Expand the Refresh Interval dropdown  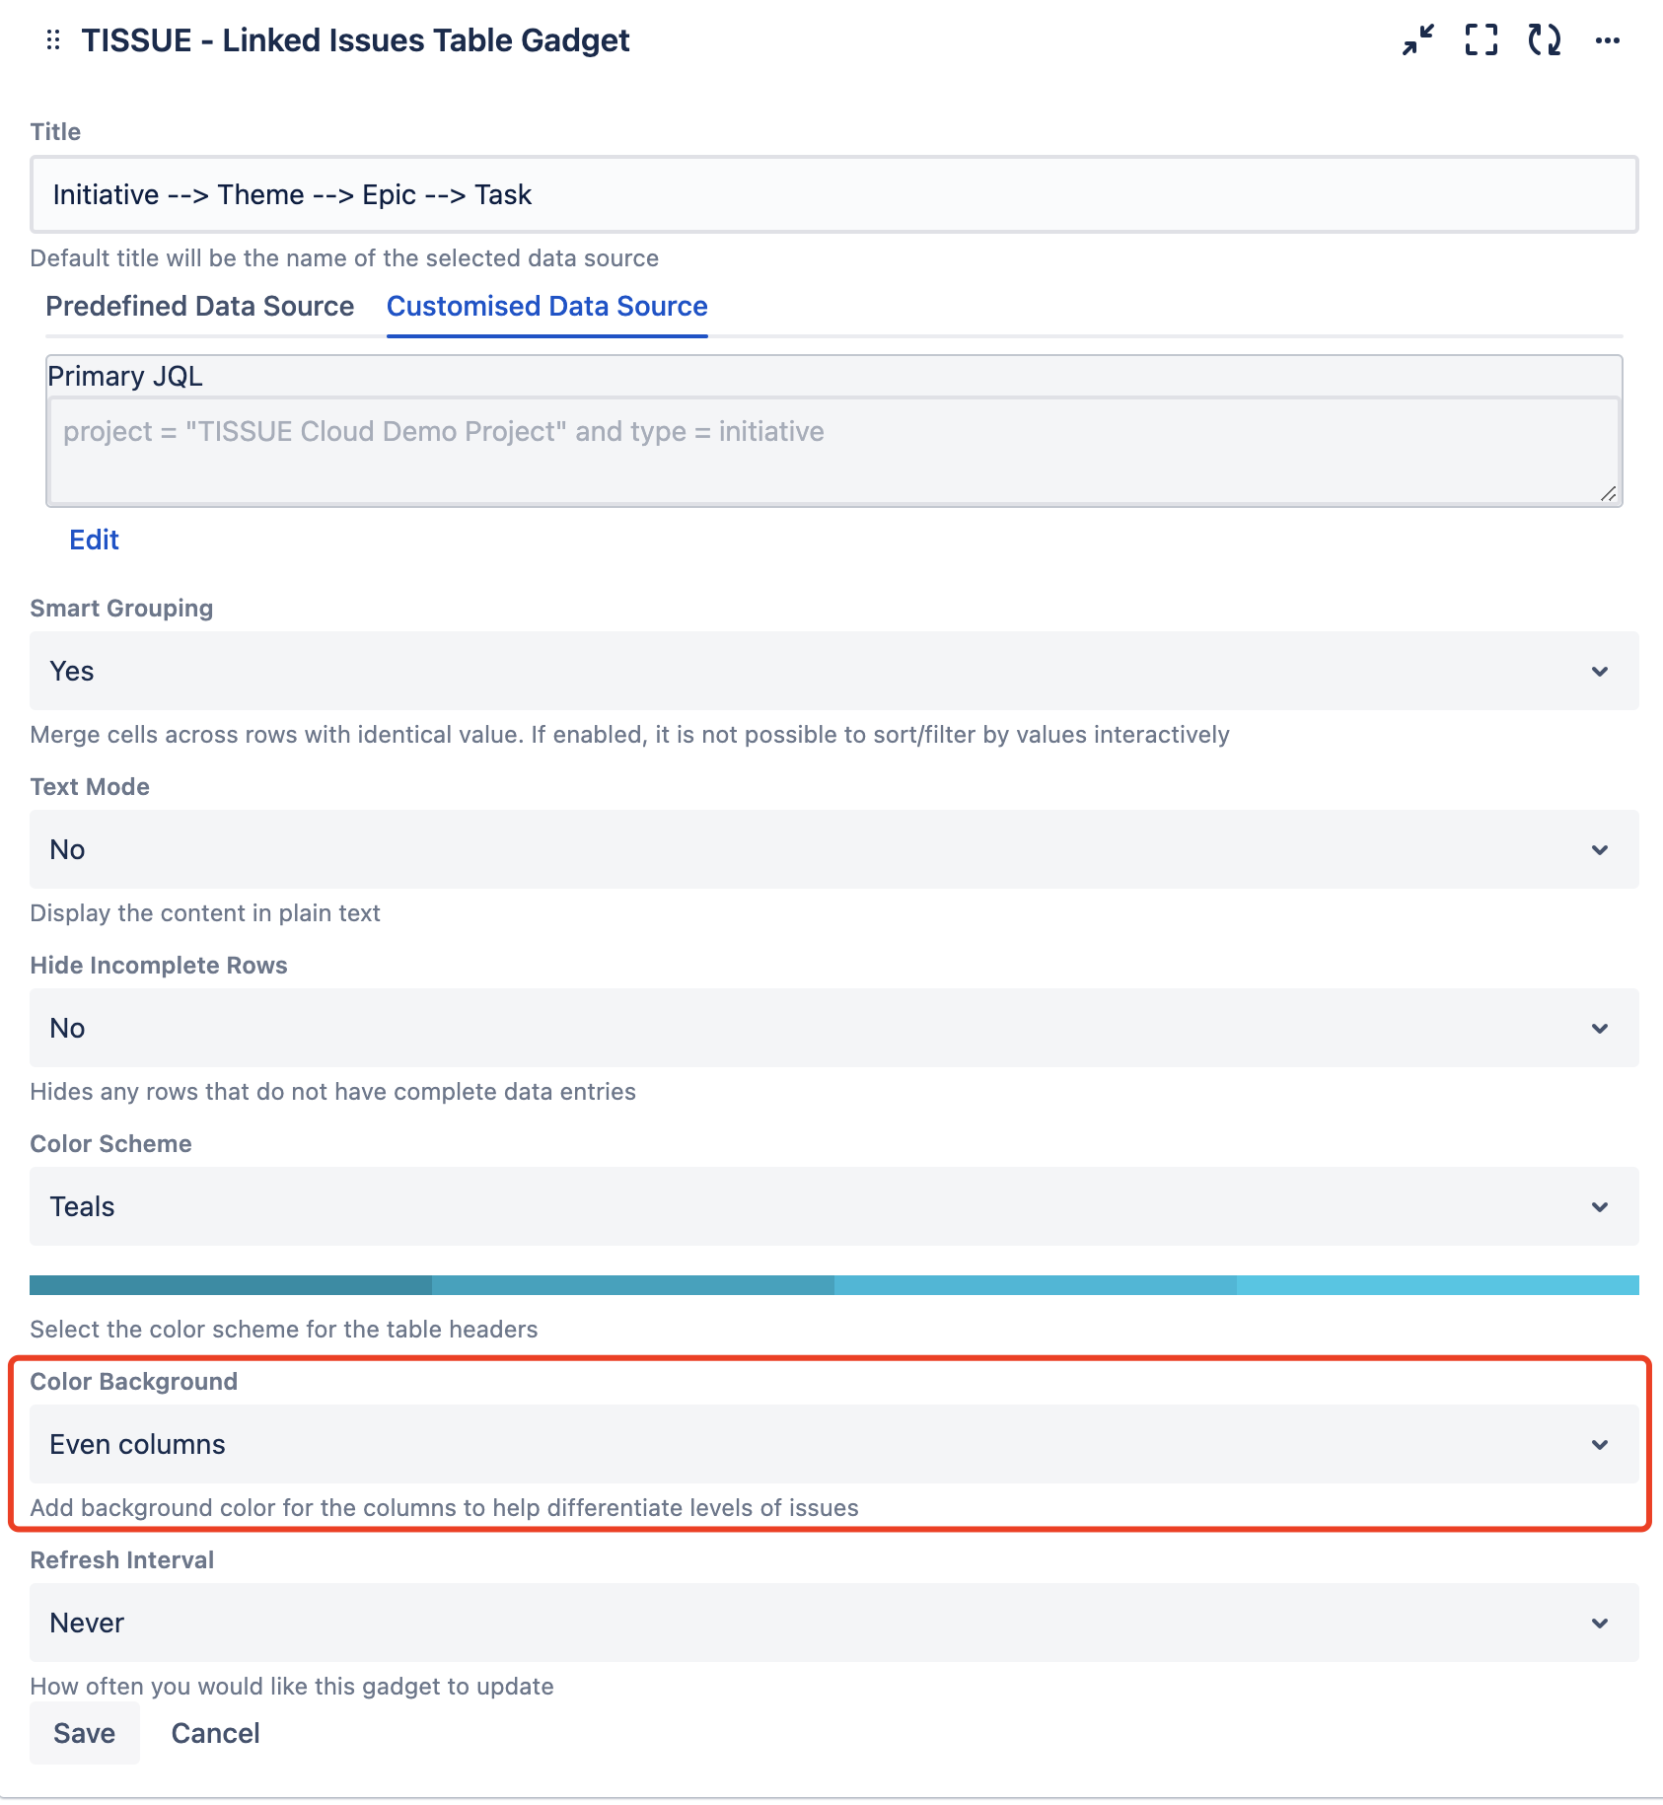833,1623
